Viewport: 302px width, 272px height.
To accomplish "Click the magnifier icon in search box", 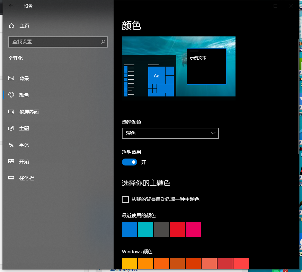I will click(x=103, y=42).
